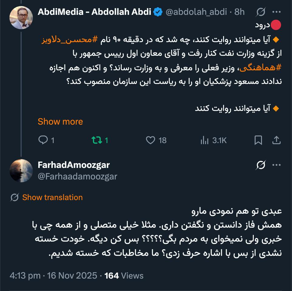Expand tweet with Show more
The image size is (292, 291).
60,122
